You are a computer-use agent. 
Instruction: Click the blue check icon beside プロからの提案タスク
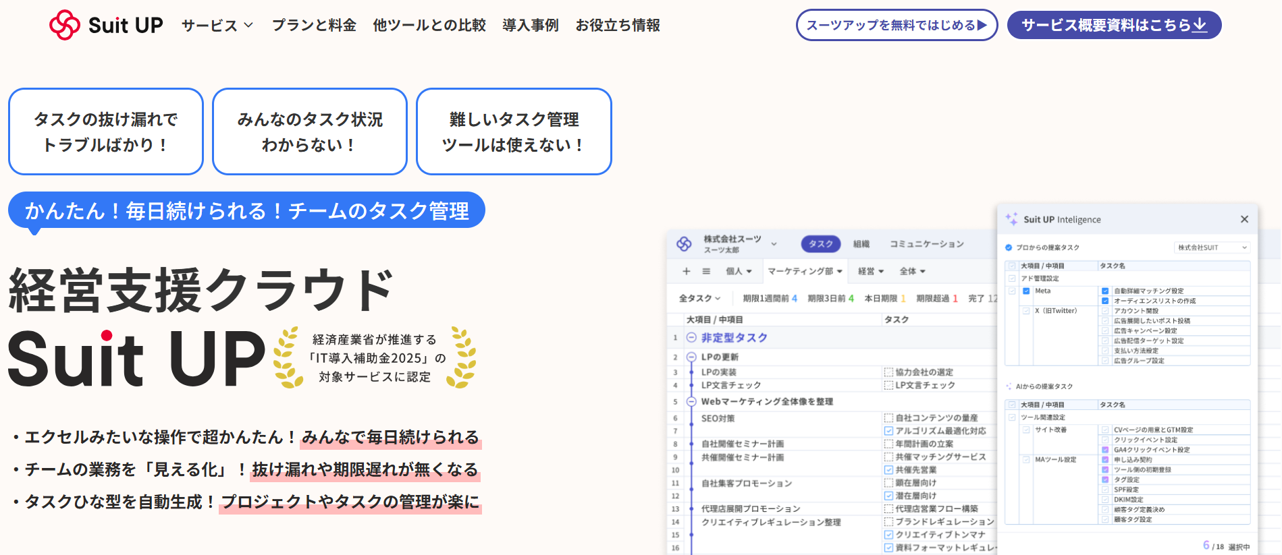(x=1009, y=247)
